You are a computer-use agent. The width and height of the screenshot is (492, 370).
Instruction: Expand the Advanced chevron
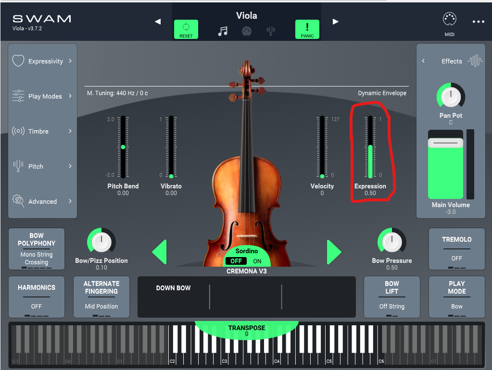click(x=70, y=201)
